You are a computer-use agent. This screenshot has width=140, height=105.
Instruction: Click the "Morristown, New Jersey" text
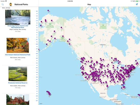pyautogui.click(x=18, y=58)
